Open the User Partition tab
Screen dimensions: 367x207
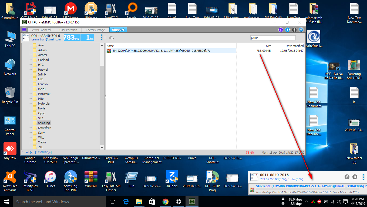pos(68,30)
